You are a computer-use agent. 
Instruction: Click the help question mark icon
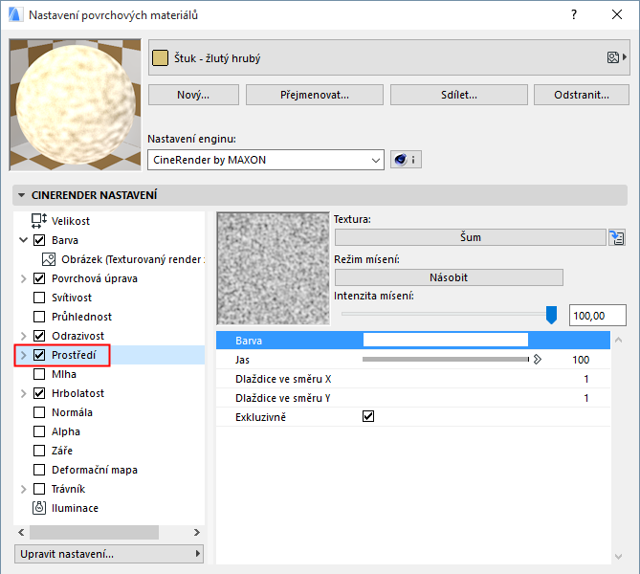pyautogui.click(x=574, y=14)
